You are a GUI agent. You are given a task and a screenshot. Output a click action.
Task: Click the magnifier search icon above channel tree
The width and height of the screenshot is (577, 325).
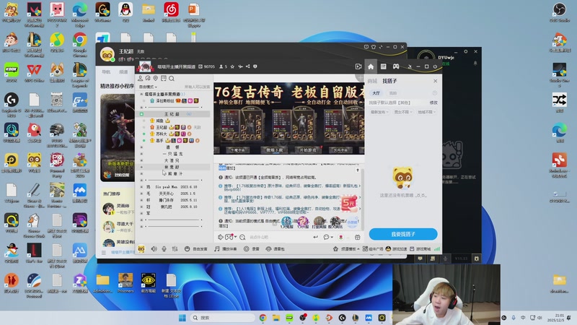pos(172,79)
